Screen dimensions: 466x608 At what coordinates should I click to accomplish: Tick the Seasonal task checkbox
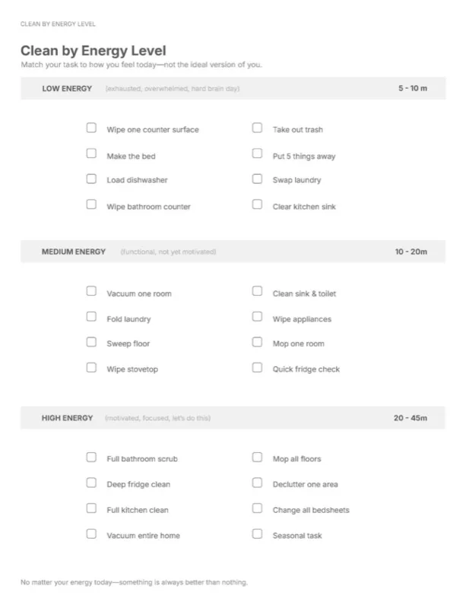click(x=257, y=534)
